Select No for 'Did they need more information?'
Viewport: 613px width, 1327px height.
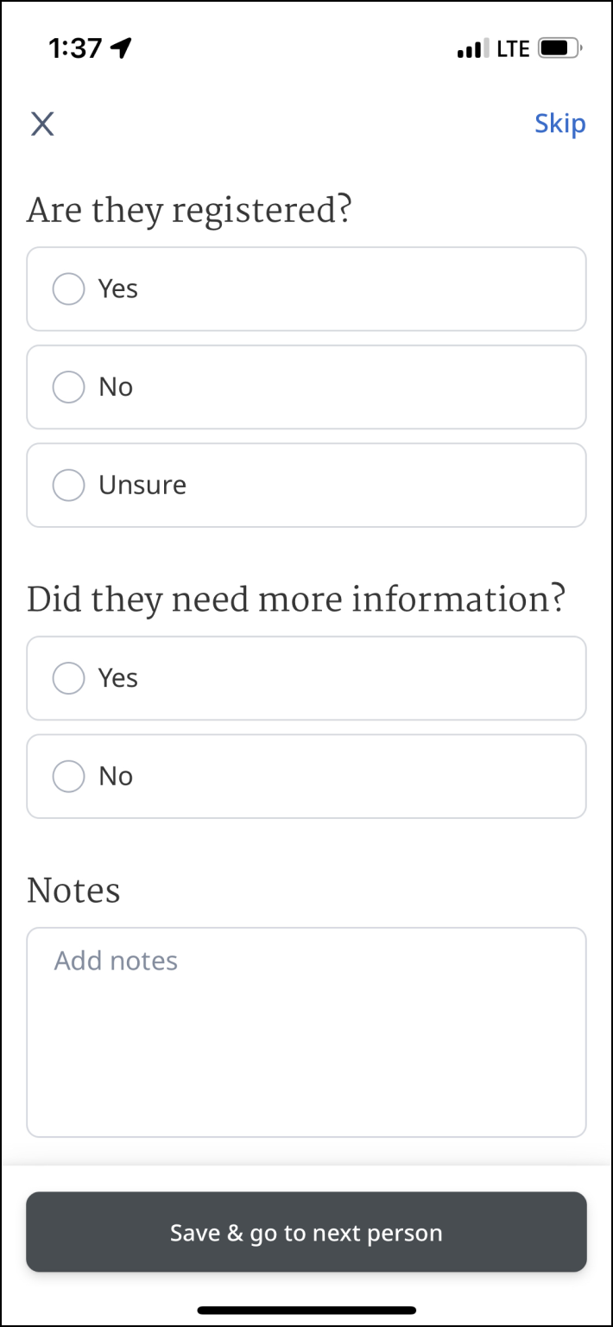point(69,776)
